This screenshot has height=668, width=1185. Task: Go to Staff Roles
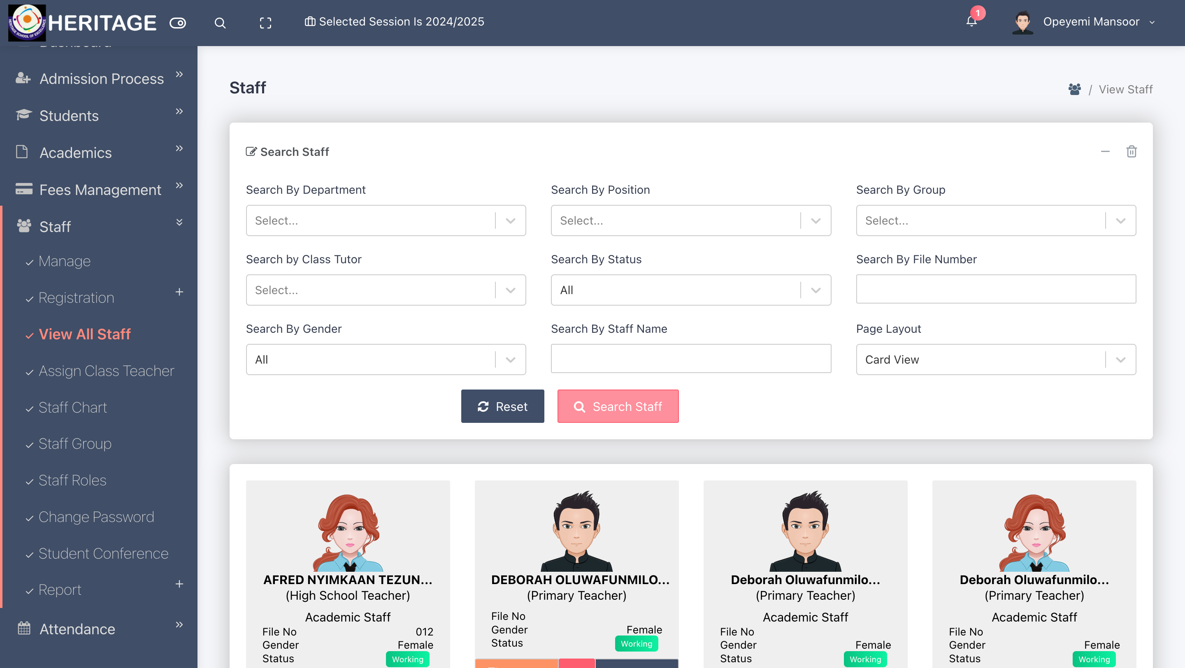tap(72, 480)
